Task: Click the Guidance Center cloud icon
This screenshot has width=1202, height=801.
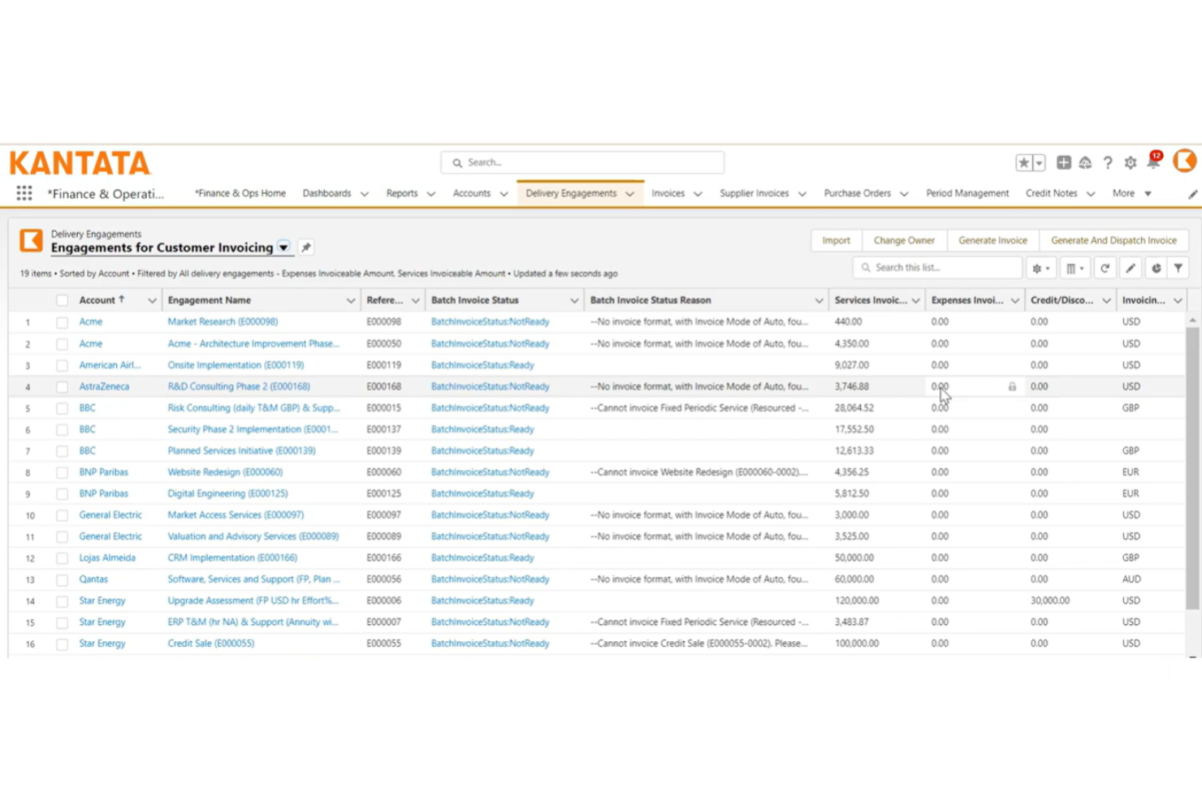Action: click(1085, 162)
